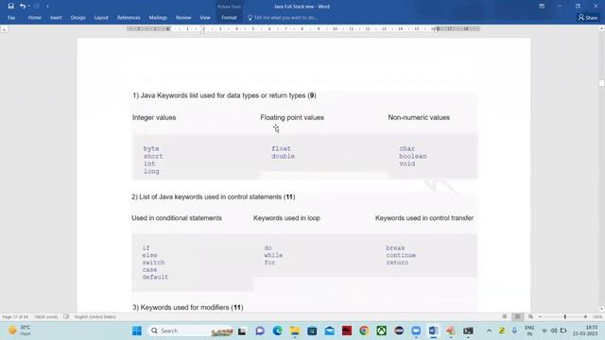Image resolution: width=605 pixels, height=340 pixels.
Task: Open the Layout ribbon tab
Action: (101, 18)
